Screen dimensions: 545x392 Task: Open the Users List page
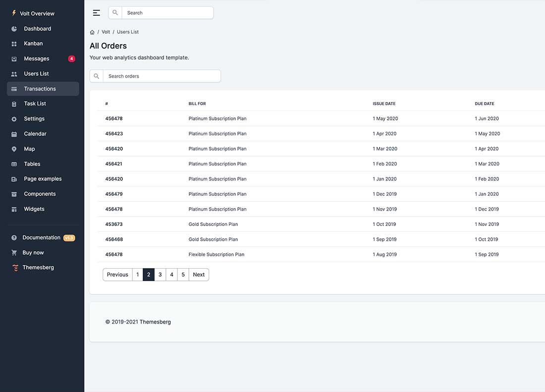(36, 73)
